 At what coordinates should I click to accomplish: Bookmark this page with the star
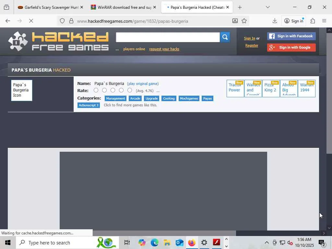244,21
